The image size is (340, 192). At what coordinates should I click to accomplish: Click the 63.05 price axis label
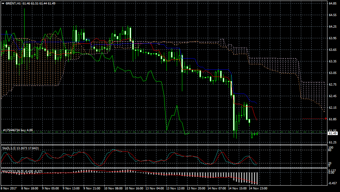coord(333,73)
